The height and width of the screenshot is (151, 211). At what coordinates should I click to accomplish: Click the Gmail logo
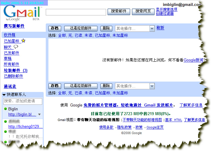22,12
